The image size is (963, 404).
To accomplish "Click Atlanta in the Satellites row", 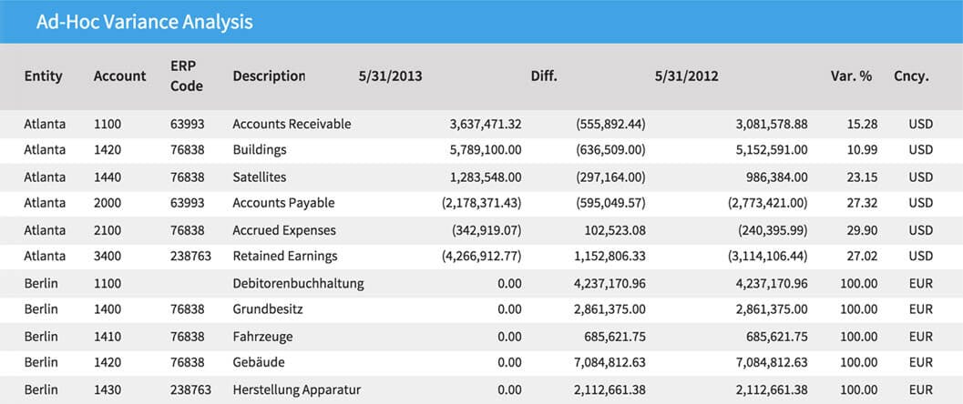I will 45,177.
